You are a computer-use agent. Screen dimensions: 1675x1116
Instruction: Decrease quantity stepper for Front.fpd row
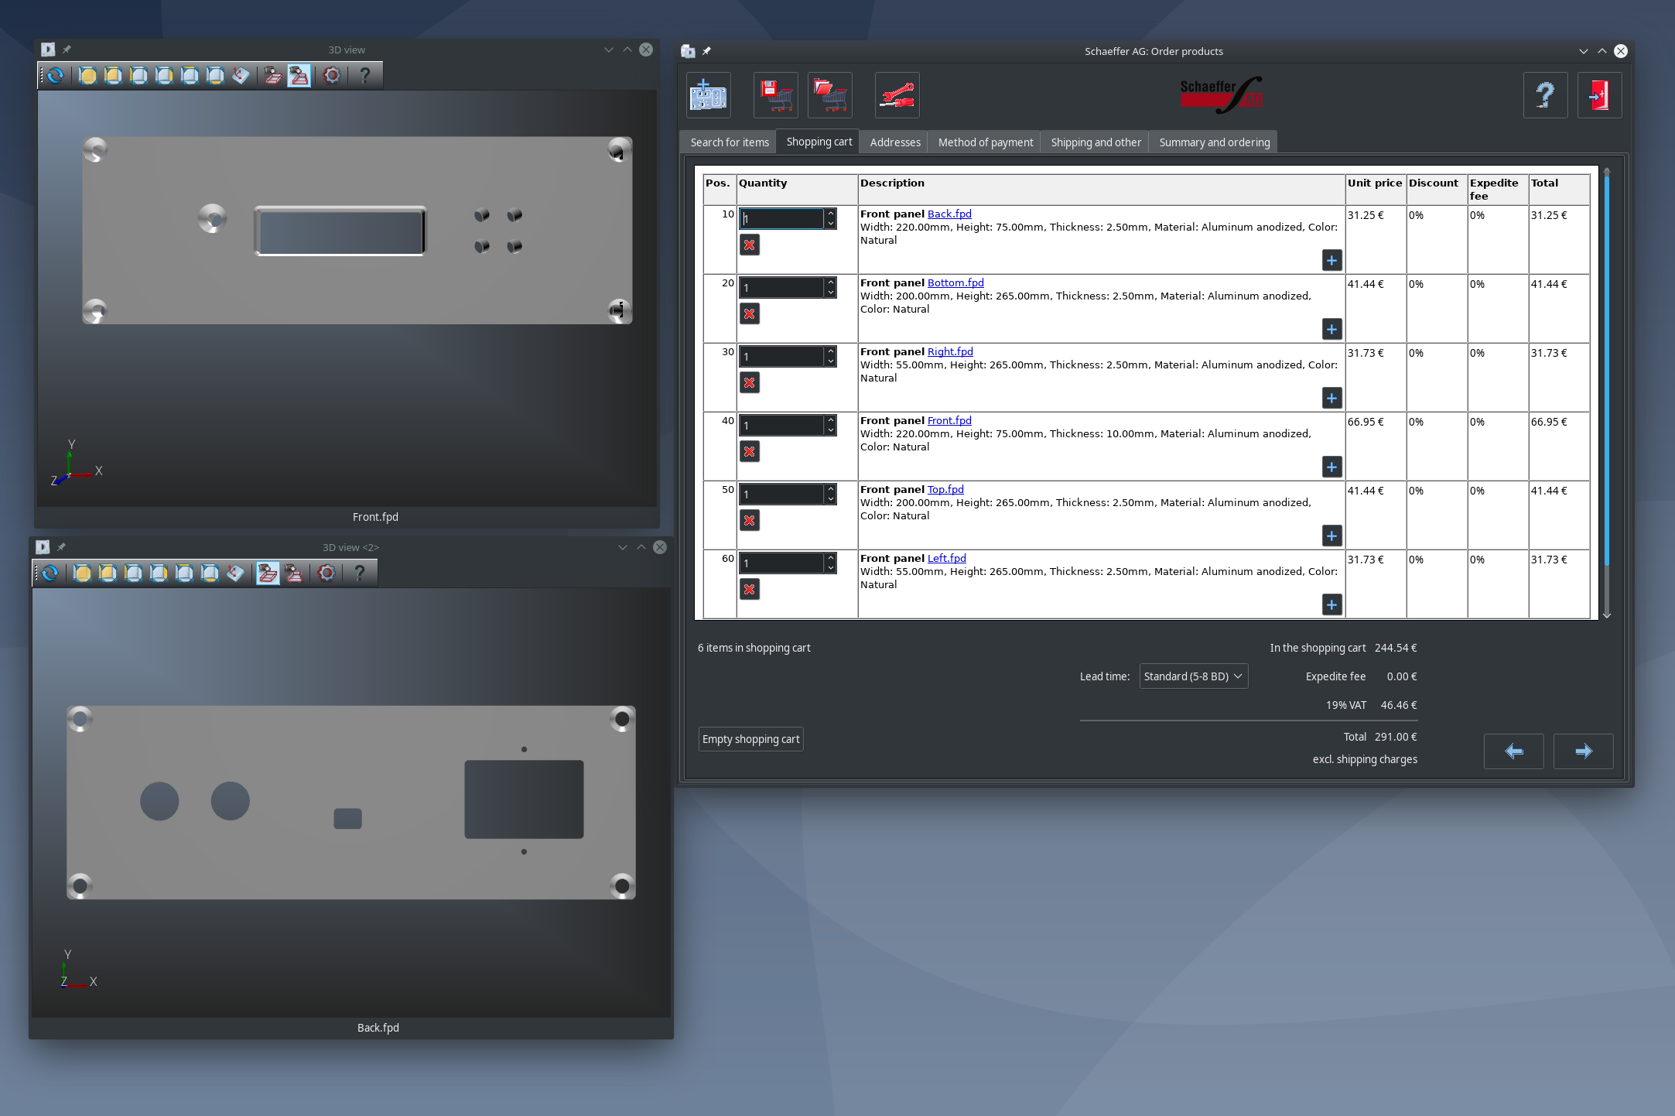click(830, 430)
